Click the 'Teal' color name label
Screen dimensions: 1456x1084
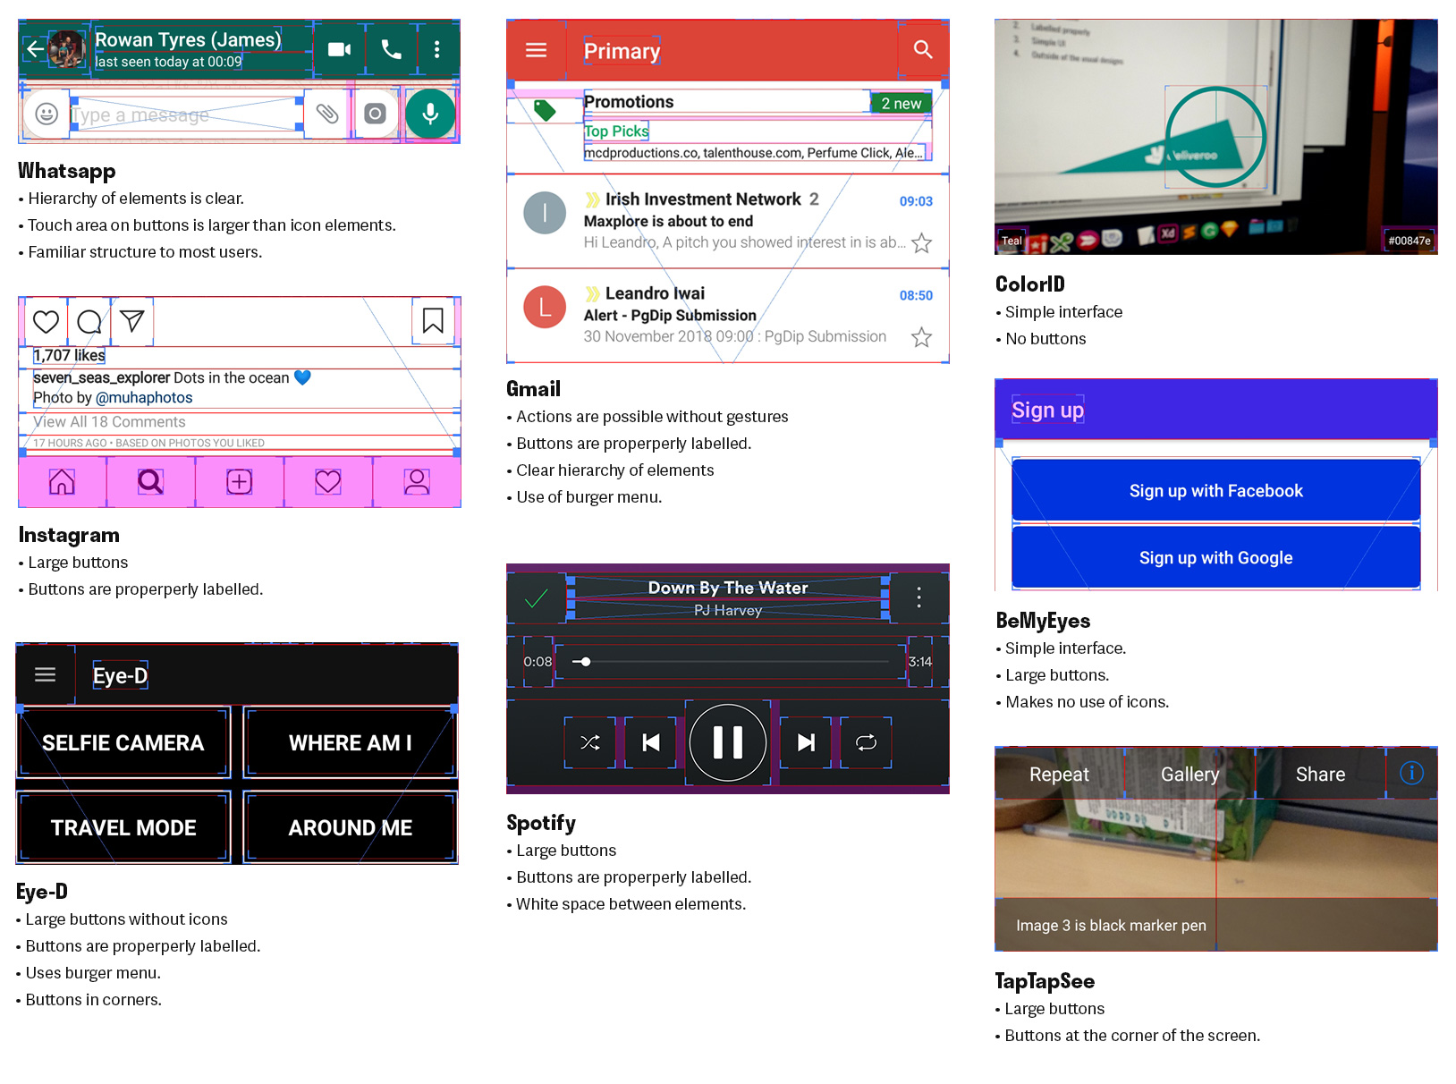tap(1012, 241)
